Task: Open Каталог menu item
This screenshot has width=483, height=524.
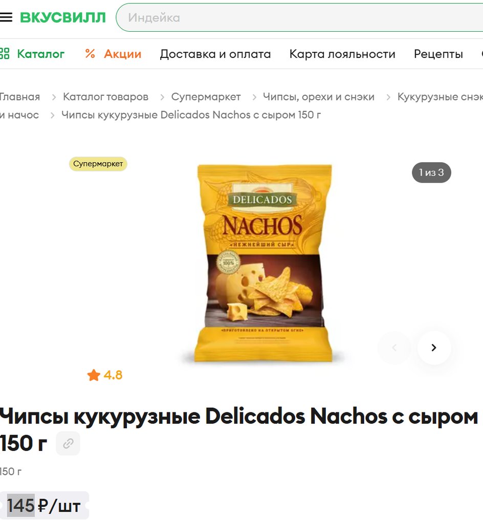Action: tap(41, 54)
